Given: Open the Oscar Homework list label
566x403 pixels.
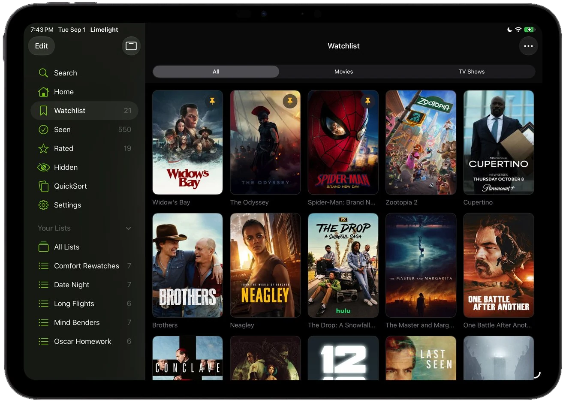Looking at the screenshot, I should click(x=83, y=341).
